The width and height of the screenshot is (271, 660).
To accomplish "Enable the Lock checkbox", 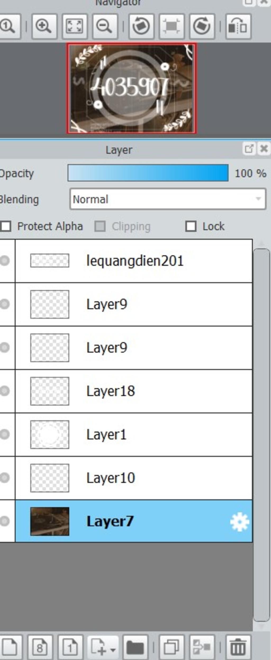I will click(191, 226).
